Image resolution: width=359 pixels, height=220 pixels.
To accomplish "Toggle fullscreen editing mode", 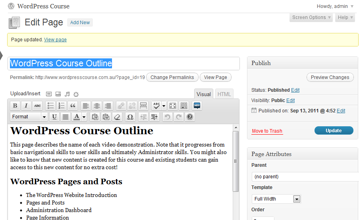I will pyautogui.click(x=173, y=106).
